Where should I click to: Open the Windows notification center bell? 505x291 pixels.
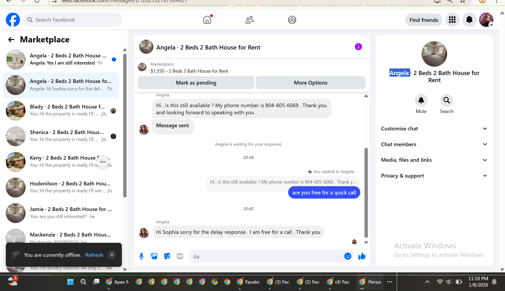coord(494,282)
